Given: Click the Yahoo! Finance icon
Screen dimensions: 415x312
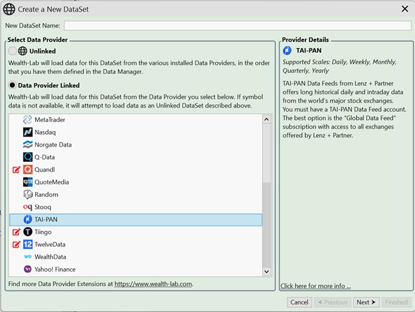Looking at the screenshot, I should point(28,269).
